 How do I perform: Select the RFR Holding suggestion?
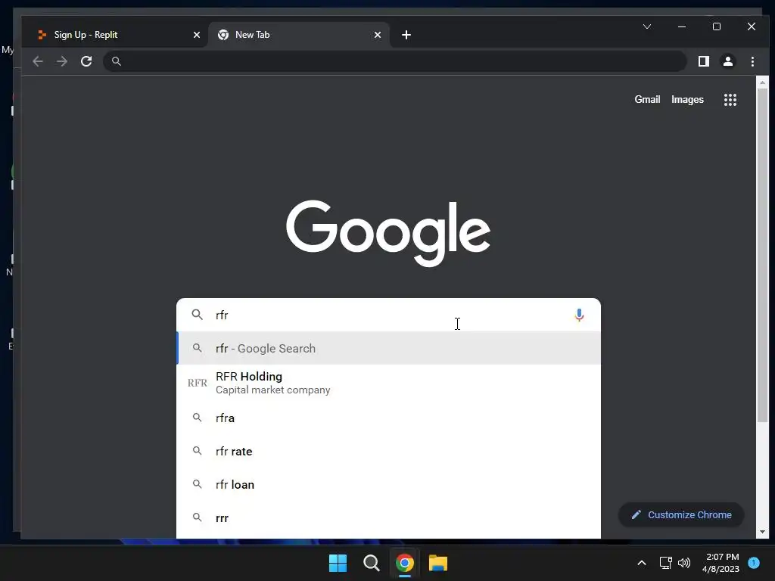(x=388, y=383)
